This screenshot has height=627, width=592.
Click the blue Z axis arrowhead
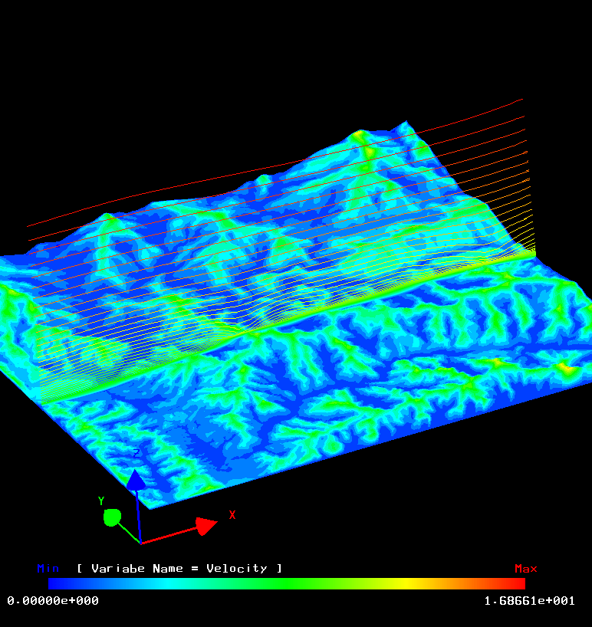[x=136, y=481]
